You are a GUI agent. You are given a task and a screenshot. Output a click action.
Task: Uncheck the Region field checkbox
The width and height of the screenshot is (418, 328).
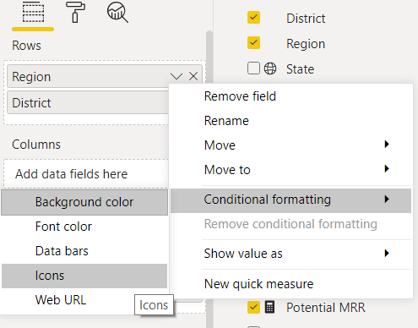253,43
